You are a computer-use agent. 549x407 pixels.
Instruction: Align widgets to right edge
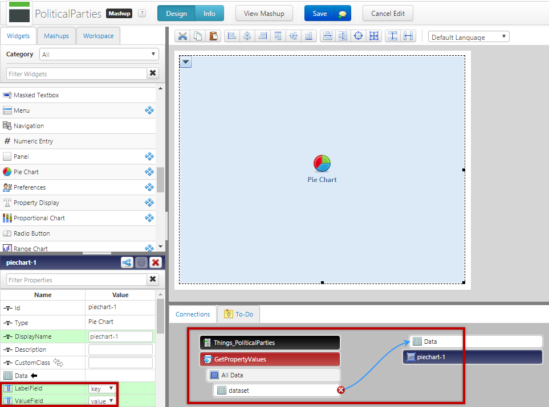click(x=263, y=36)
